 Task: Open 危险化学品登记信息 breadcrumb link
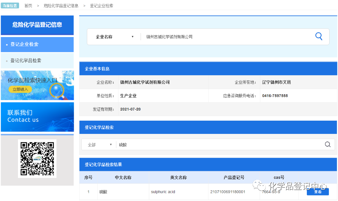(61, 6)
